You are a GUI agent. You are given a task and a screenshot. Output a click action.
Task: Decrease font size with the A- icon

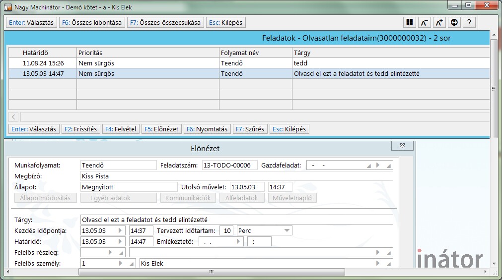point(425,22)
